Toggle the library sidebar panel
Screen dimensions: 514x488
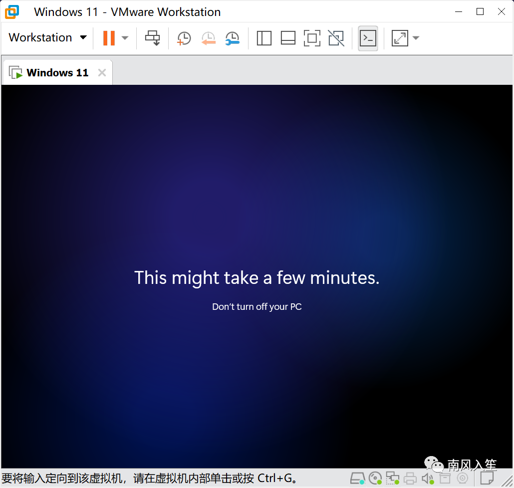pyautogui.click(x=264, y=38)
